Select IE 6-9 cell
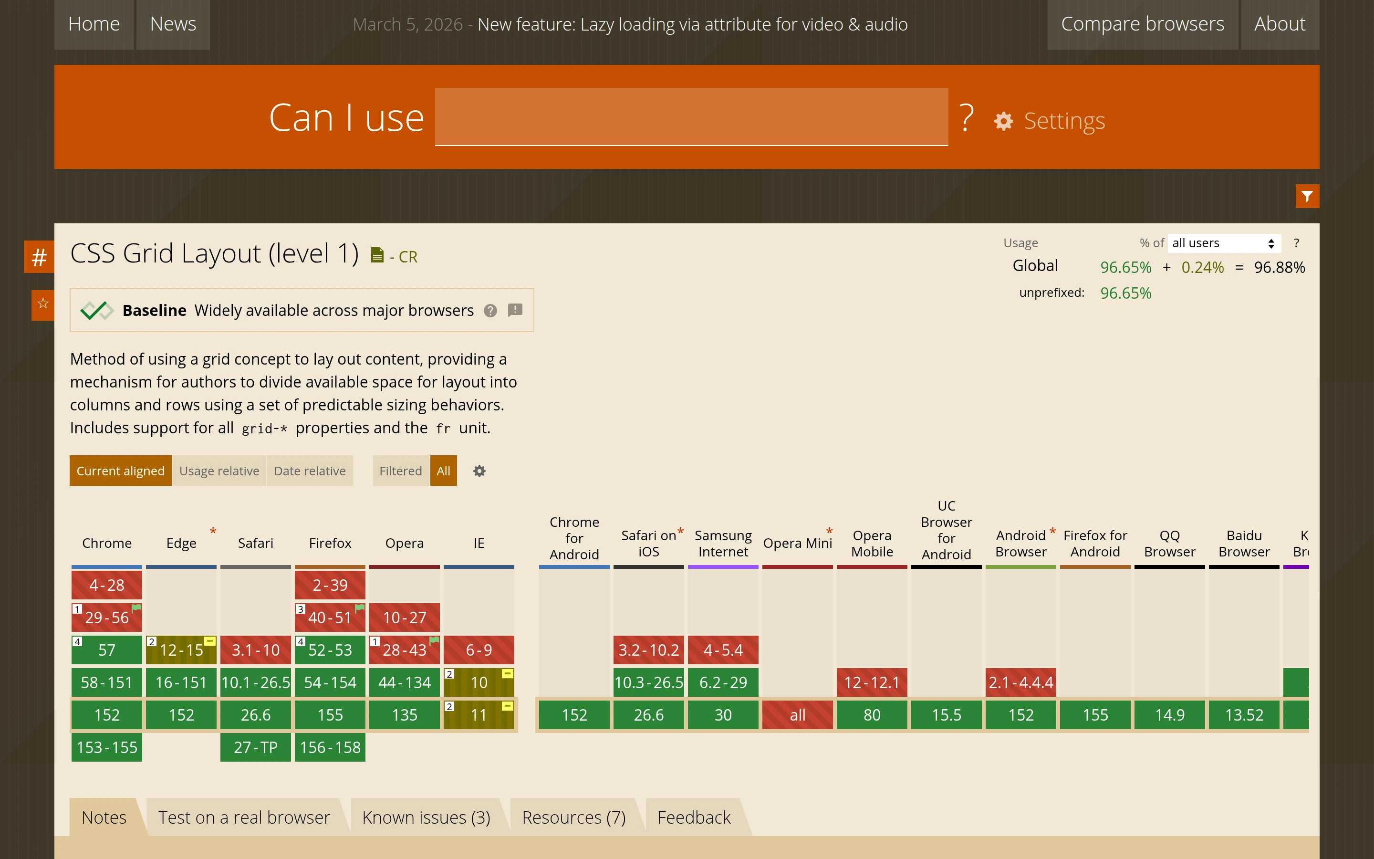The image size is (1374, 859). click(479, 650)
